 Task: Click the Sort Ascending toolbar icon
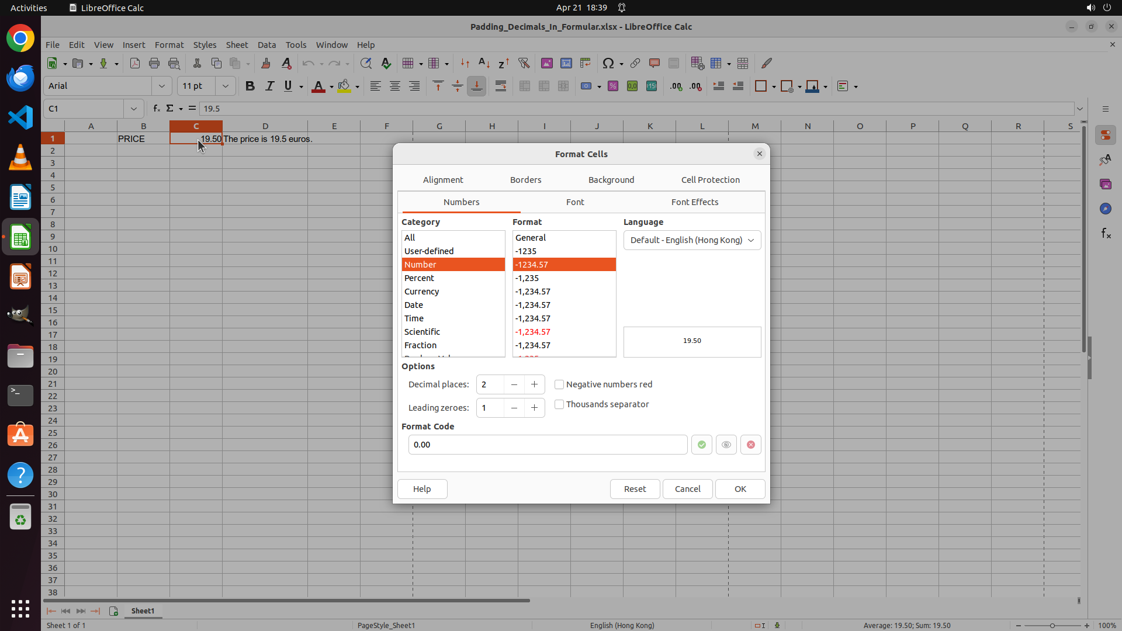tap(484, 63)
